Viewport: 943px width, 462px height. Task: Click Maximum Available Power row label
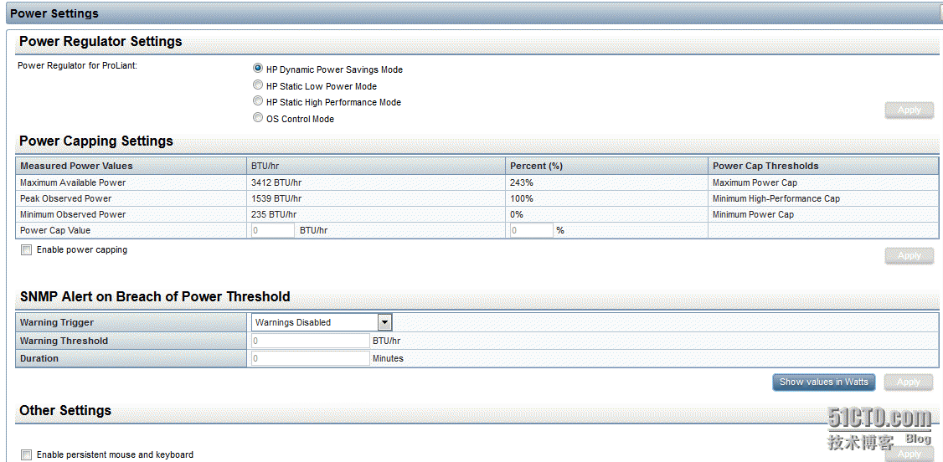click(73, 182)
